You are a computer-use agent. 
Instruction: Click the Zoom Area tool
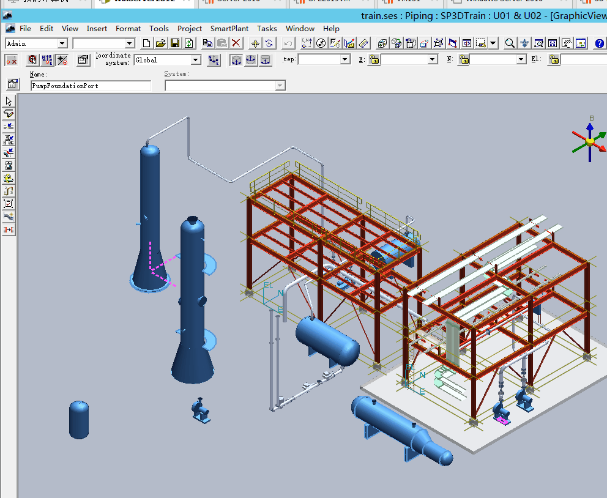(x=538, y=43)
